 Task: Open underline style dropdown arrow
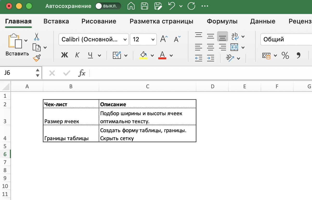(x=99, y=55)
